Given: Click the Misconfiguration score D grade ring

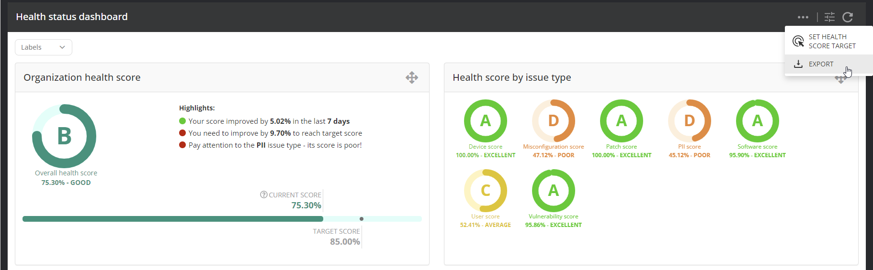Looking at the screenshot, I should point(554,120).
